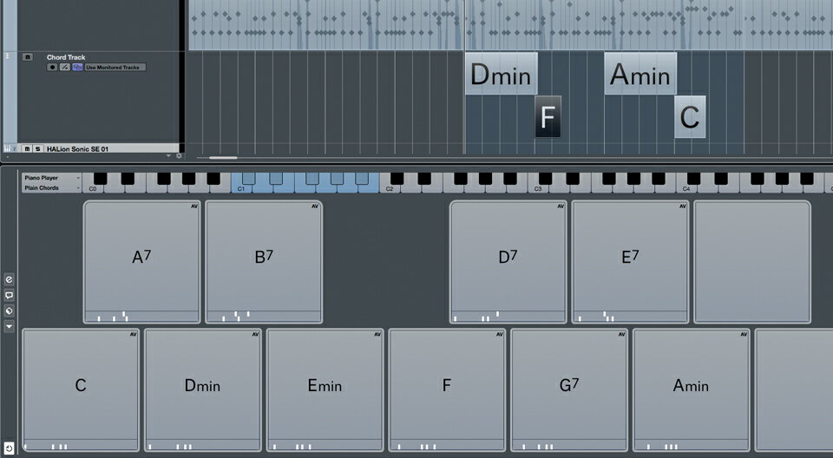This screenshot has height=458, width=833.
Task: Click the highlighted C1 key on the keyboard
Action: click(x=241, y=187)
